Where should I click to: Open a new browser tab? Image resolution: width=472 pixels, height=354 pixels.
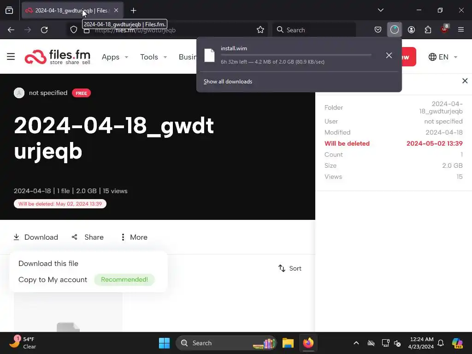click(133, 11)
